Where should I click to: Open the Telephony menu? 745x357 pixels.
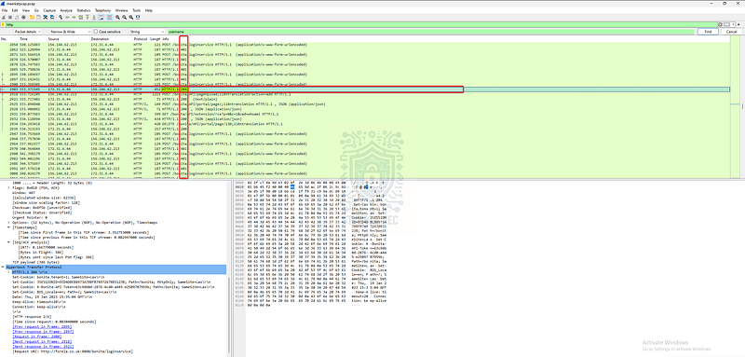[x=103, y=10]
